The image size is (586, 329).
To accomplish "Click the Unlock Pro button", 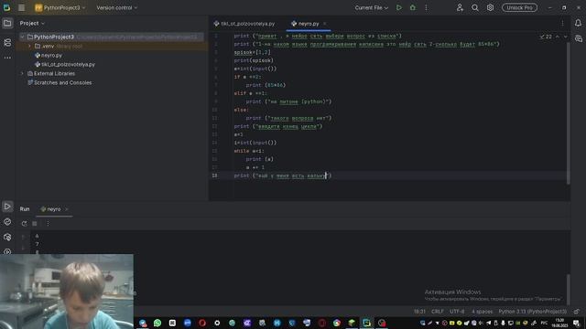I will (519, 7).
